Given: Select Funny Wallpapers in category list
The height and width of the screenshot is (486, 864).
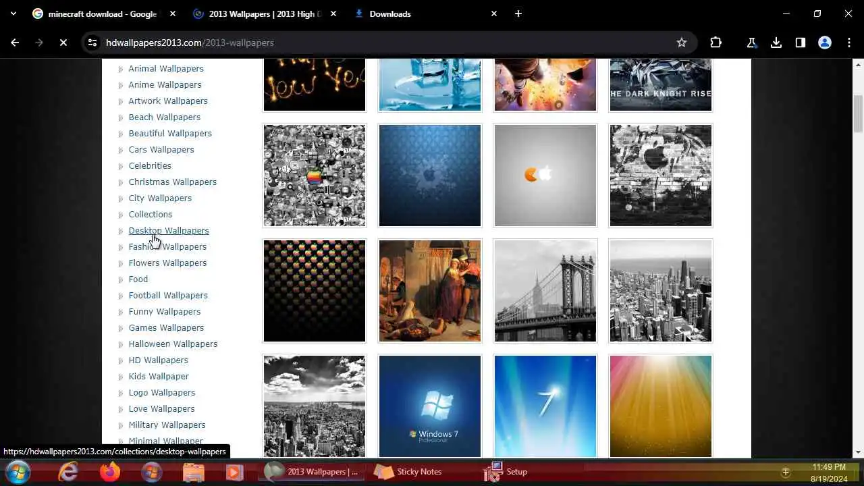Looking at the screenshot, I should click(165, 311).
